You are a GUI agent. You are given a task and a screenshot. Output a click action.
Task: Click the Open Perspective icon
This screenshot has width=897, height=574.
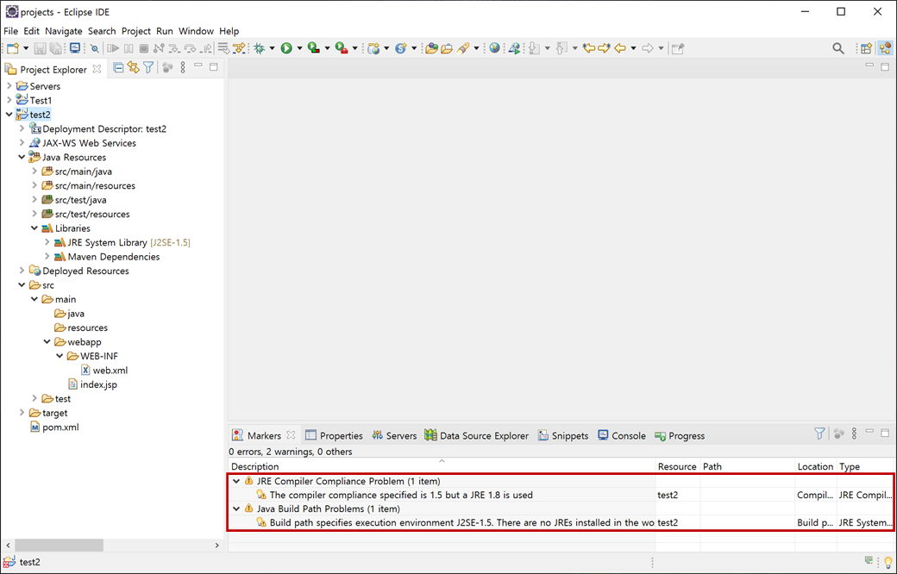(866, 48)
